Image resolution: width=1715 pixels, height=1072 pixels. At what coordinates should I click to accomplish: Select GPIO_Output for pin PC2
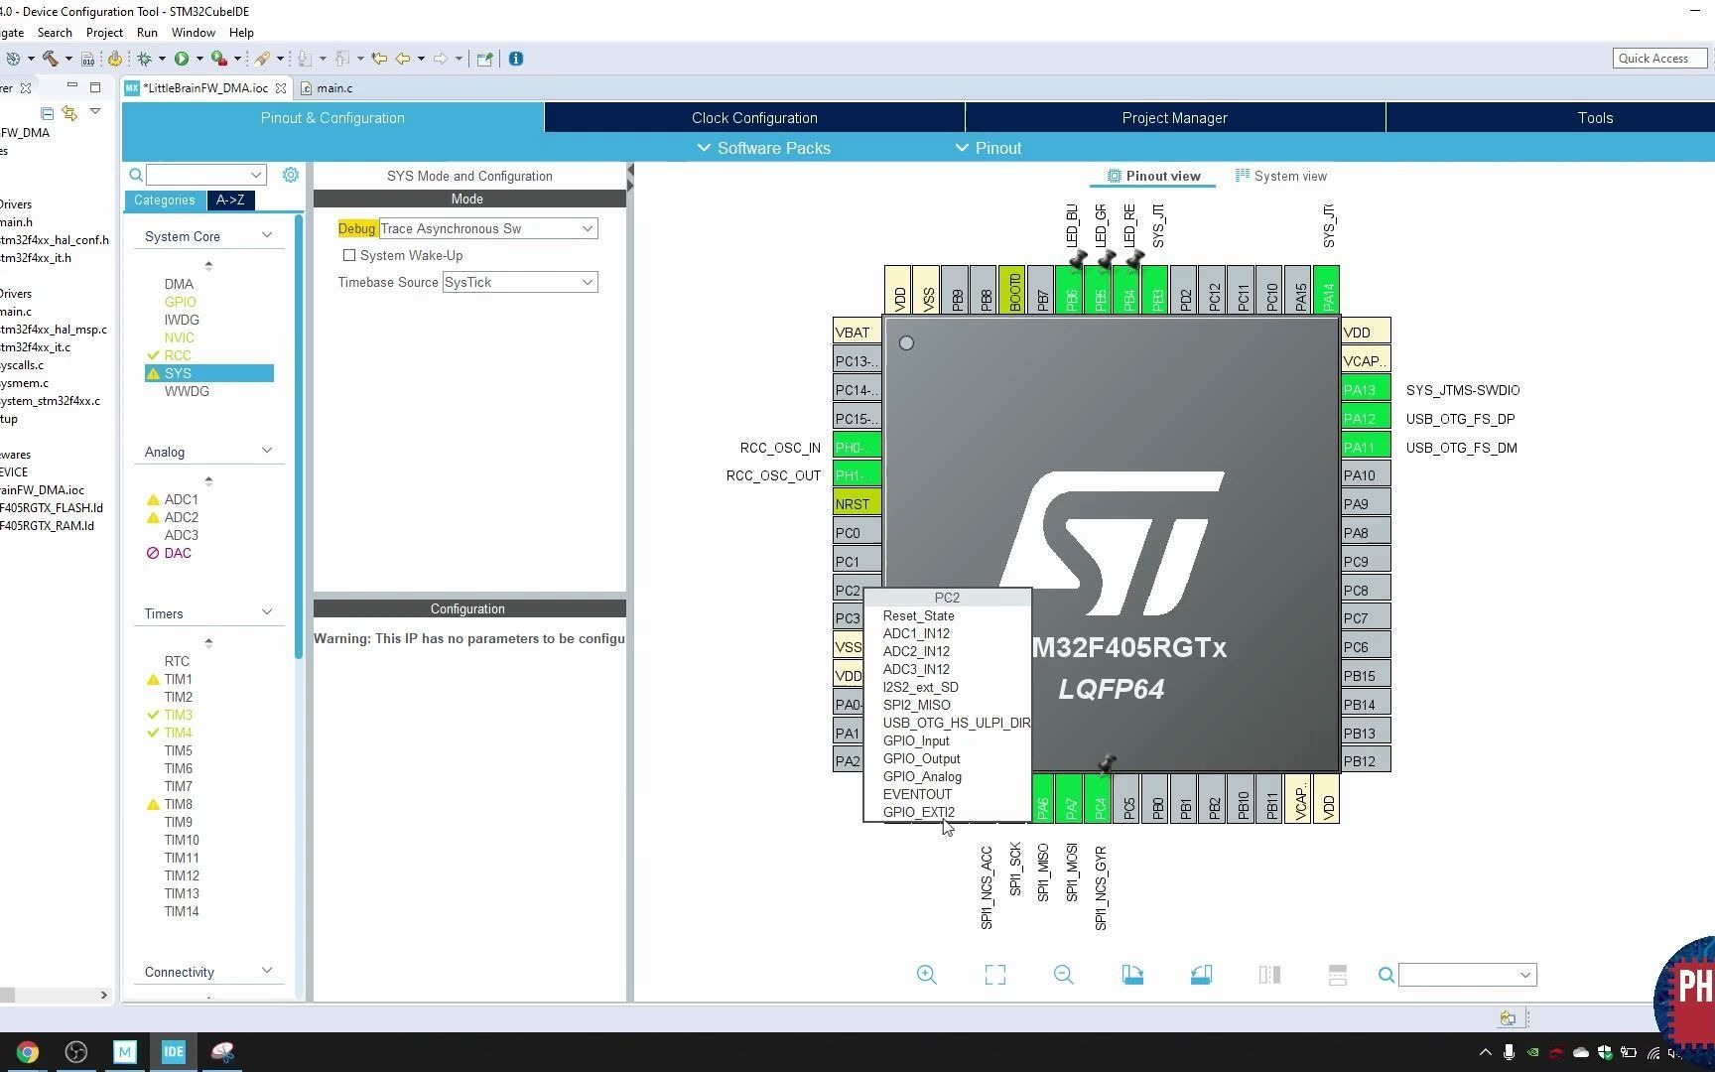921,758
